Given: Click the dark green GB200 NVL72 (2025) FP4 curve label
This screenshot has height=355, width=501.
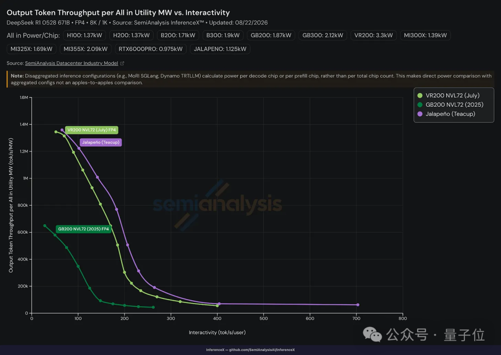Looking at the screenshot, I should 83,229.
